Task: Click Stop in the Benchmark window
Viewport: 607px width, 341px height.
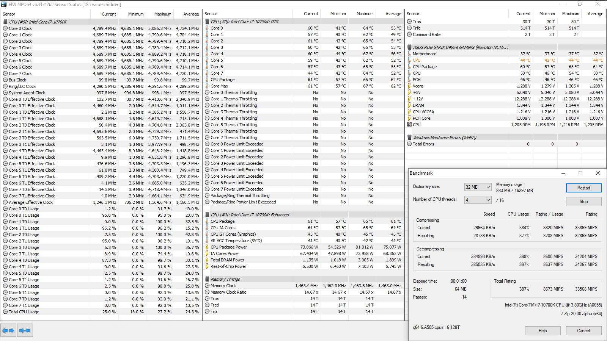Action: pos(584,202)
